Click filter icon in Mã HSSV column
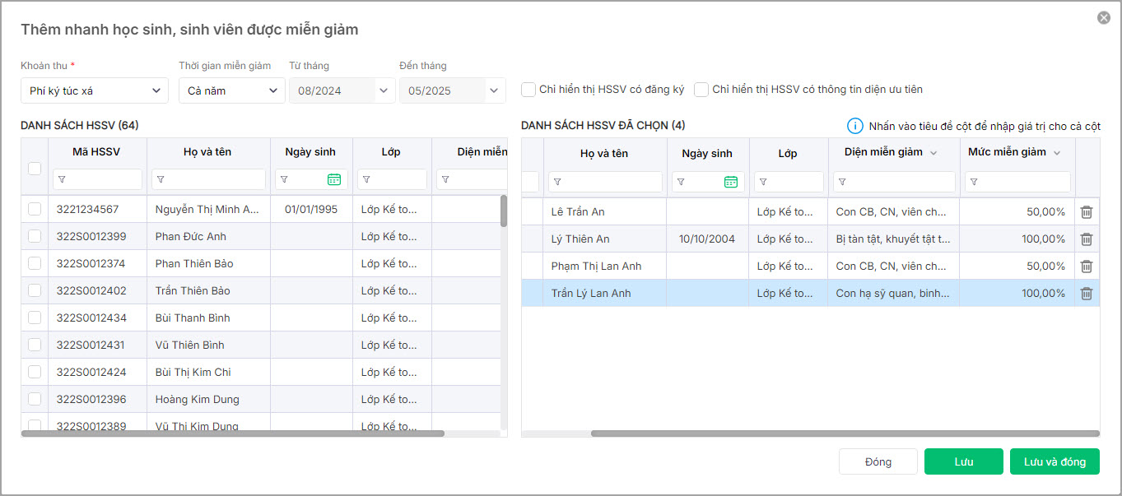1122x496 pixels. click(x=62, y=179)
